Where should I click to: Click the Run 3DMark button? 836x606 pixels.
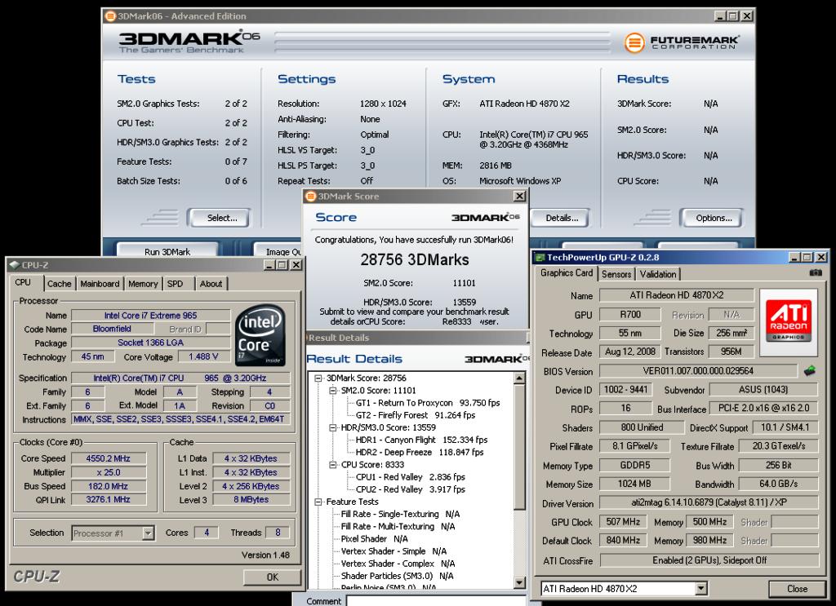click(167, 251)
